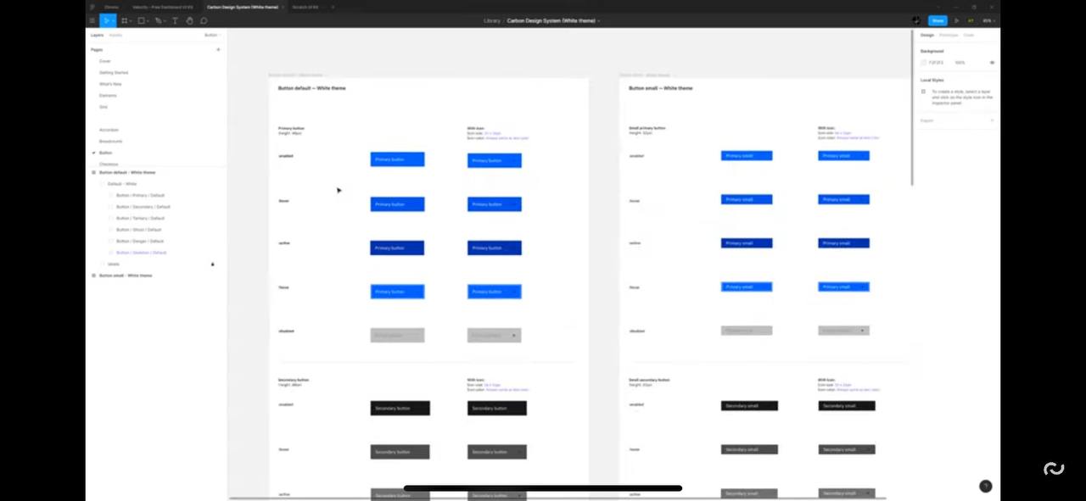
Task: Click the A? missing fonts indicator
Action: (x=971, y=20)
